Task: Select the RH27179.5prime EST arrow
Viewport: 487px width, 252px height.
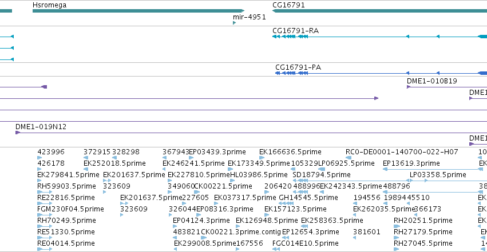Action: pyautogui.click(x=397, y=238)
